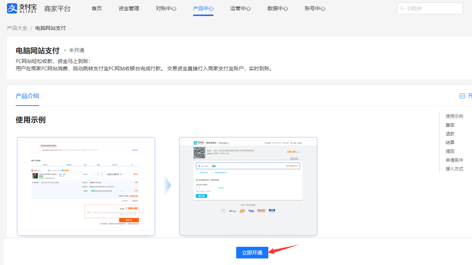Click the 产品大全 breadcrumb link

coord(17,28)
